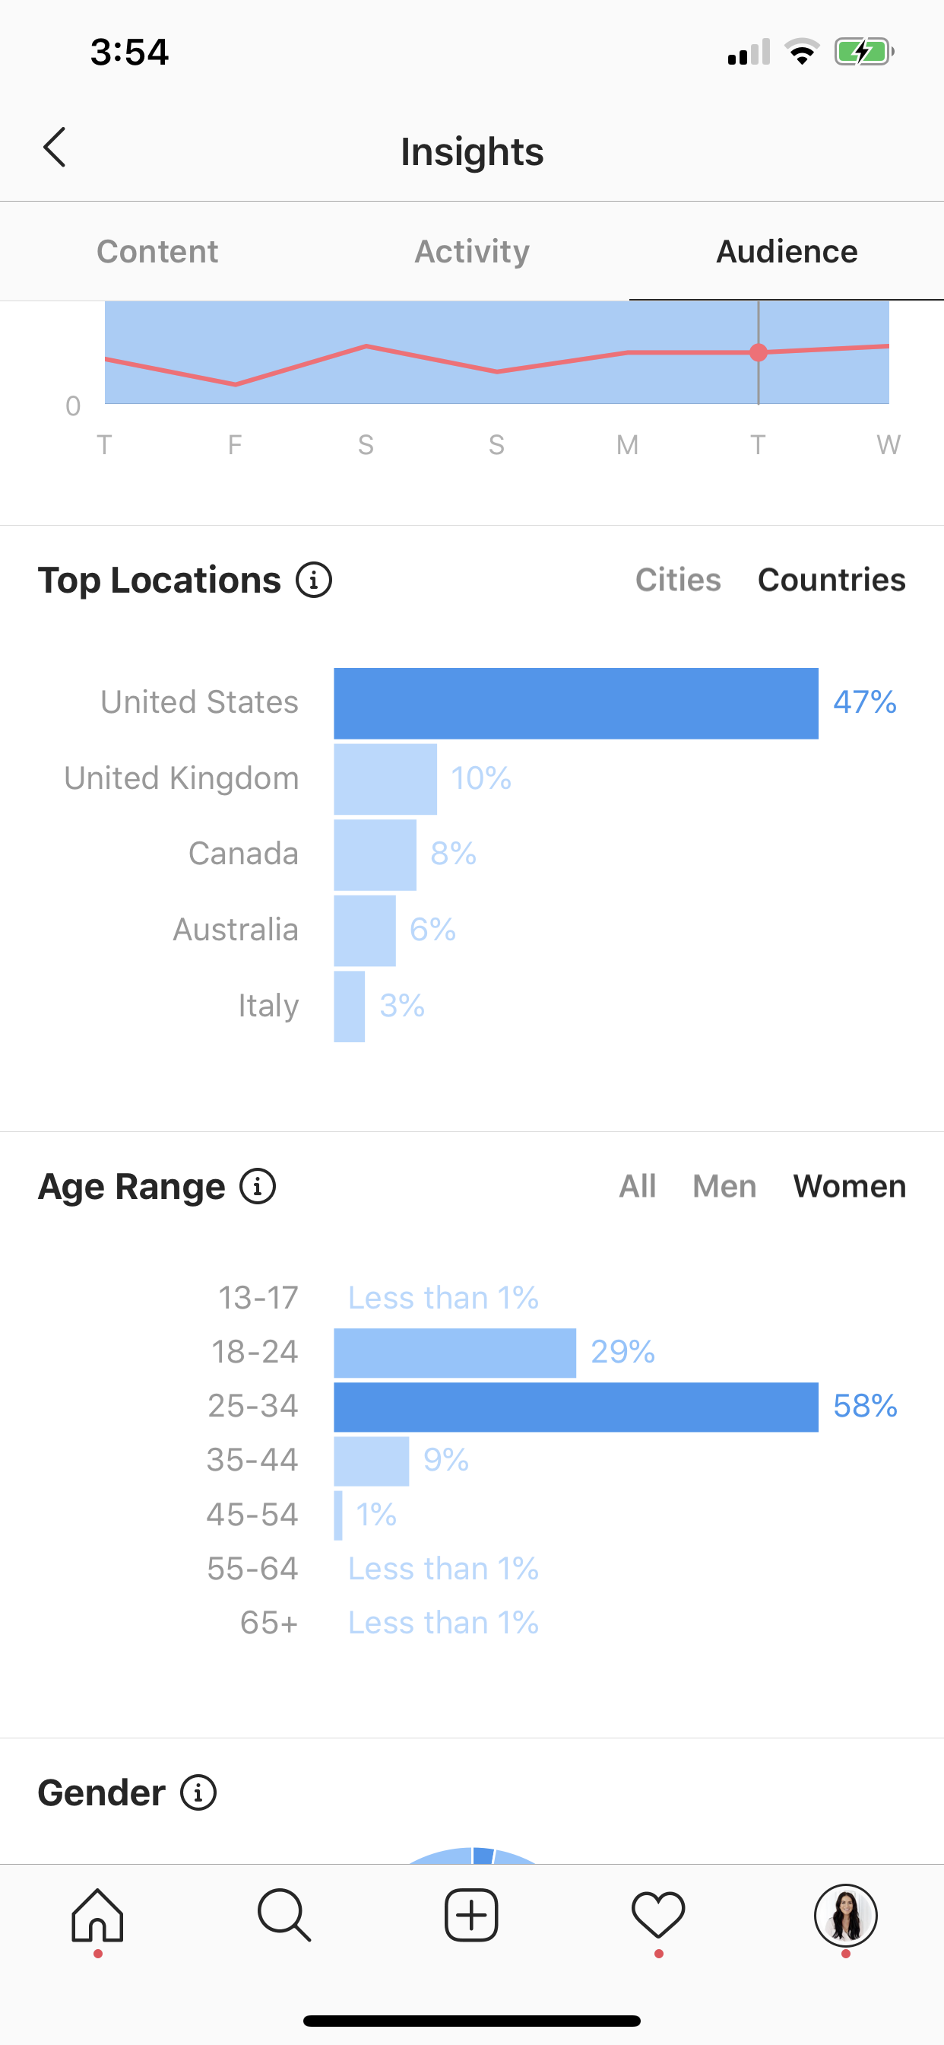Open profile via the avatar thumbnail

click(x=846, y=1916)
